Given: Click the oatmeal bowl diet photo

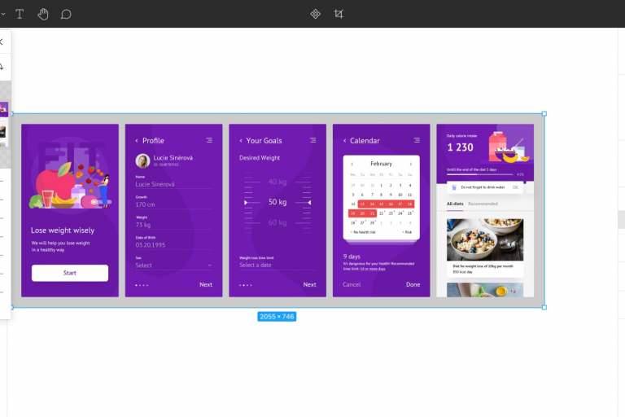Looking at the screenshot, I should click(485, 239).
